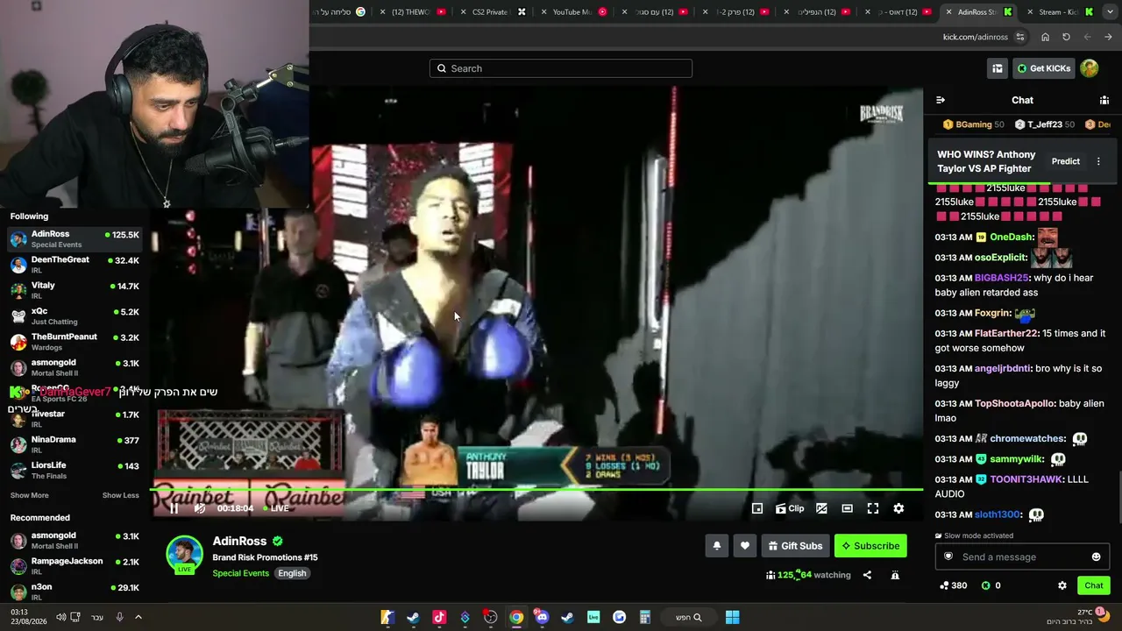The image size is (1122, 631).
Task: Open the RampageJackson recommended channel
Action: coord(75,565)
